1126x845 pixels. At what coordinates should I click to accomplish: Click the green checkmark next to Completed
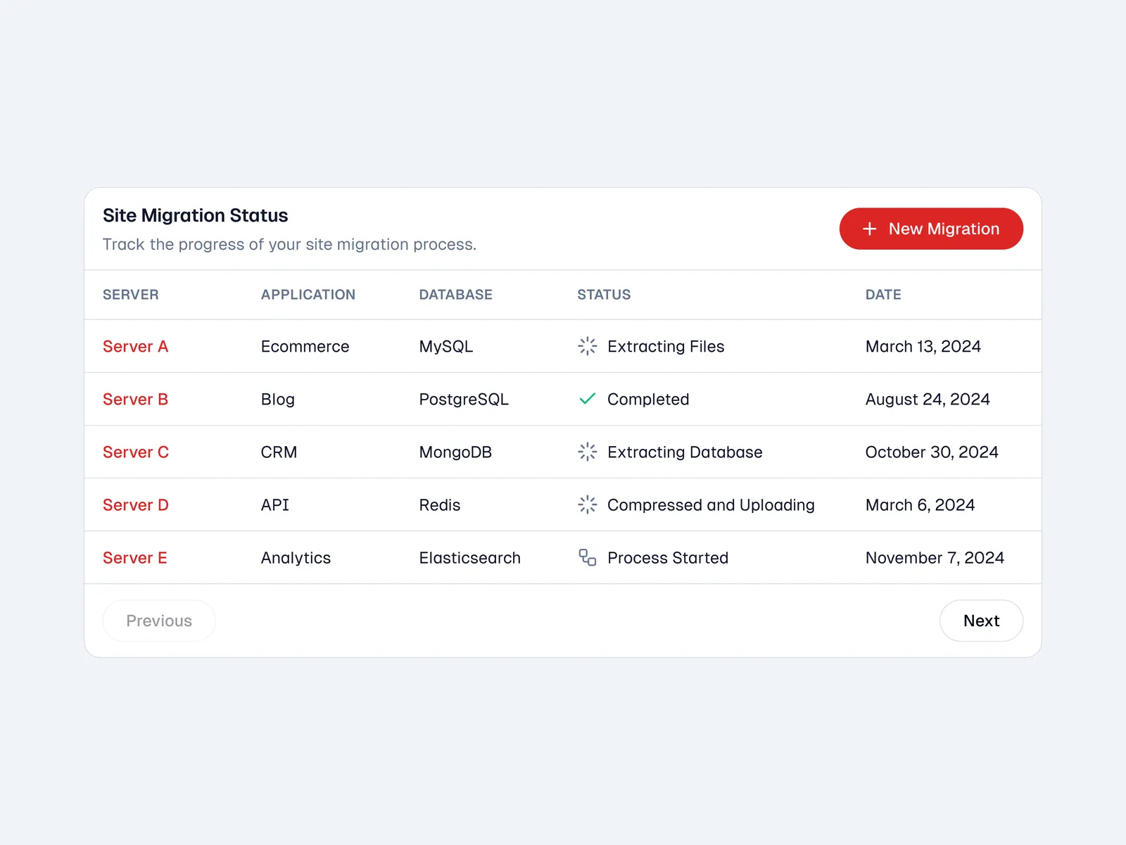[587, 399]
